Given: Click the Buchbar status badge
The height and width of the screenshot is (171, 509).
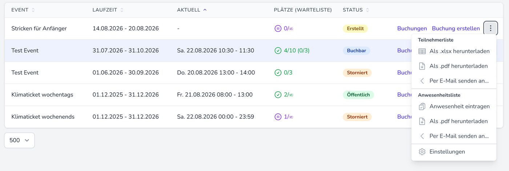Looking at the screenshot, I should click(x=356, y=51).
